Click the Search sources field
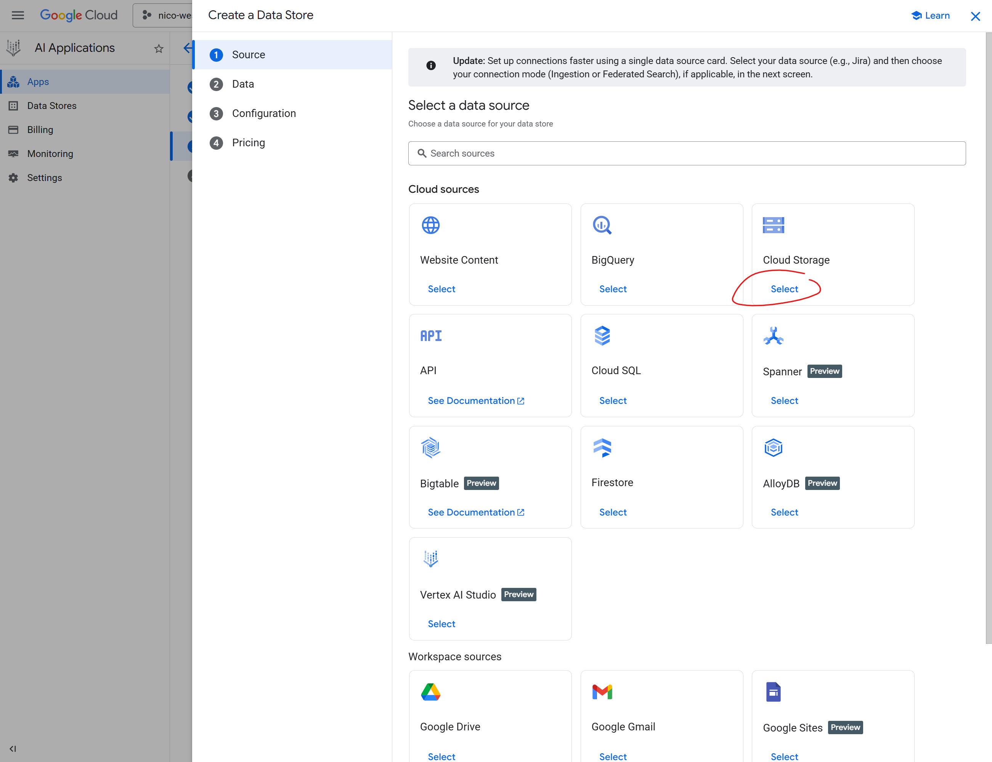The width and height of the screenshot is (992, 762). tap(686, 153)
